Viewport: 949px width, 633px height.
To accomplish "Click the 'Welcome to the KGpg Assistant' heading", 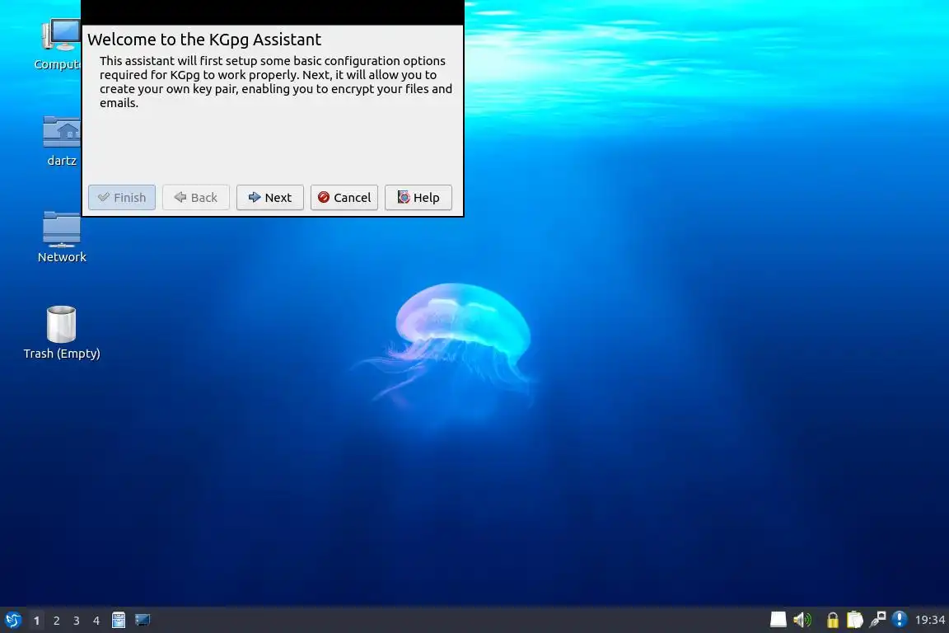I will (204, 40).
